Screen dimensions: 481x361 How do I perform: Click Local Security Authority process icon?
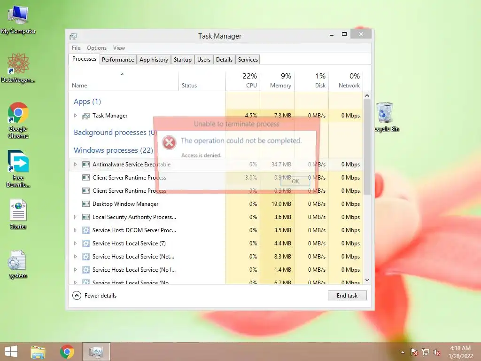tap(86, 217)
